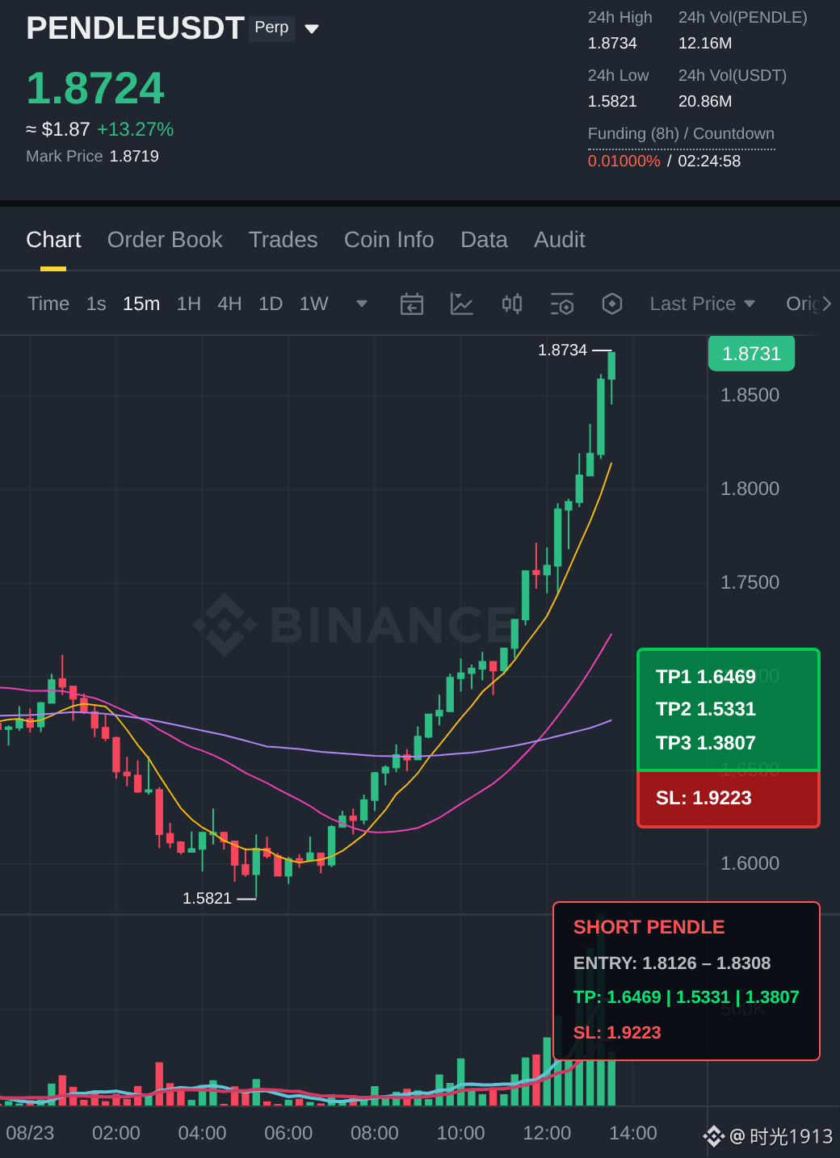Click the 1.5821 low price marker
Viewport: 840px width, 1158px height.
[207, 898]
